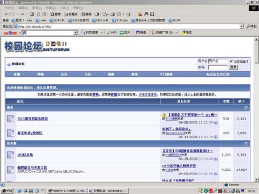The height and width of the screenshot is (194, 259).
Task: Click the password input field
Action: (218, 67)
